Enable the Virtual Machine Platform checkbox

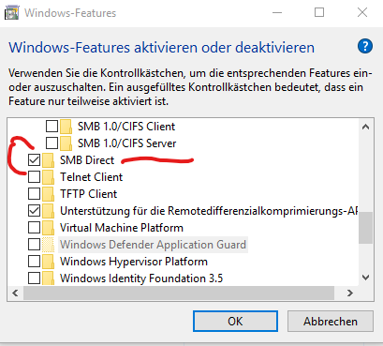click(34, 228)
